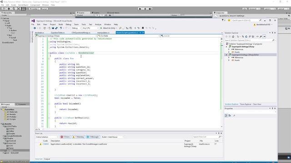Click the Save All toolbar icon
The height and width of the screenshot is (163, 291).
click(56, 28)
